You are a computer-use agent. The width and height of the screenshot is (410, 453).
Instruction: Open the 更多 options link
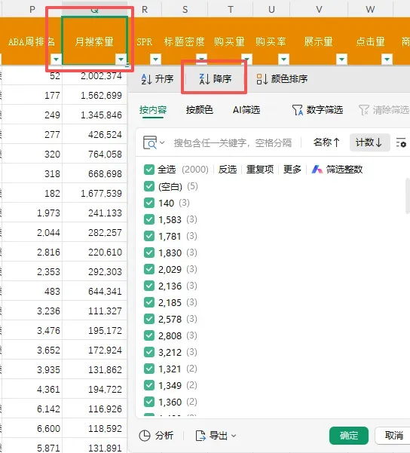292,170
